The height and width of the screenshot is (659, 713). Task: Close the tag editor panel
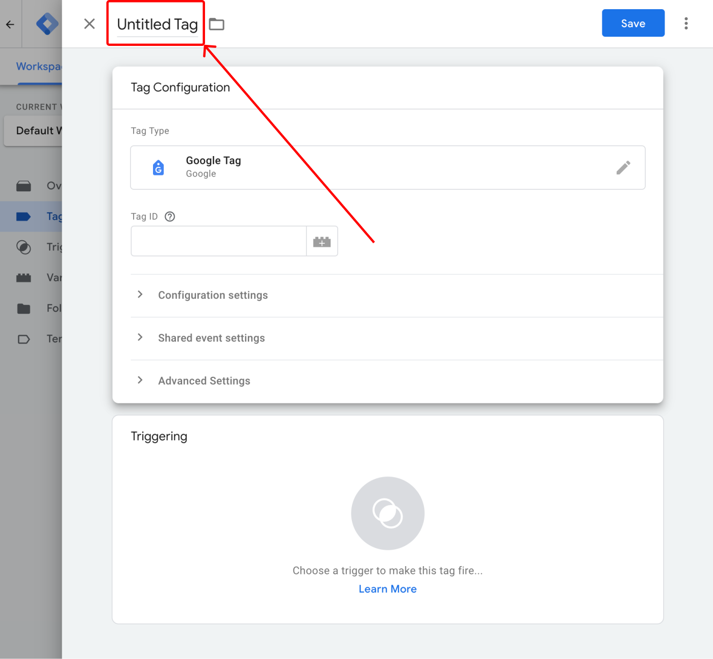coord(89,24)
